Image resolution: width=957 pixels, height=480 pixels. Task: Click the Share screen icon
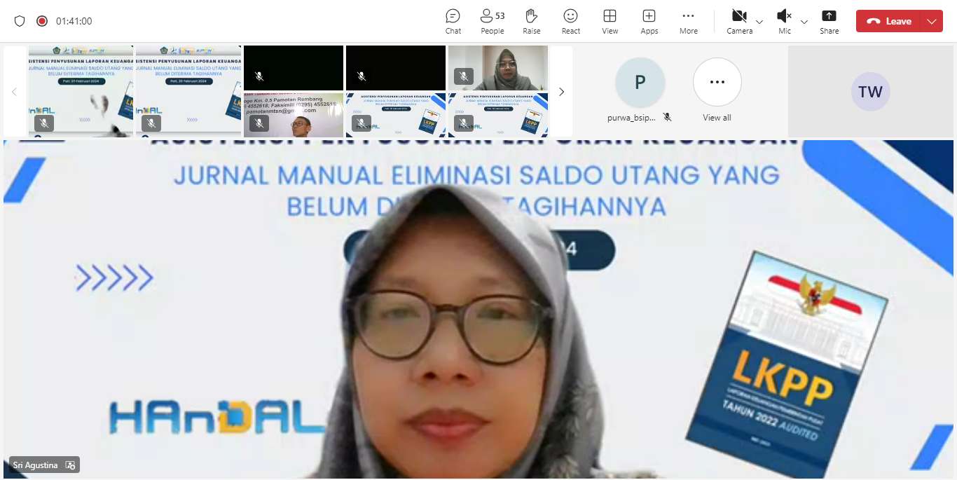[829, 21]
